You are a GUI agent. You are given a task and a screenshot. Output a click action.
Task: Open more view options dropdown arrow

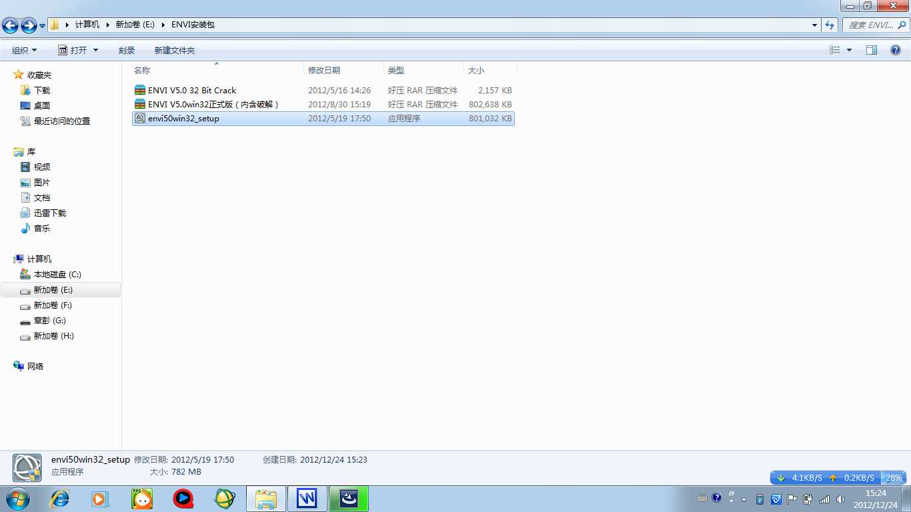click(849, 51)
